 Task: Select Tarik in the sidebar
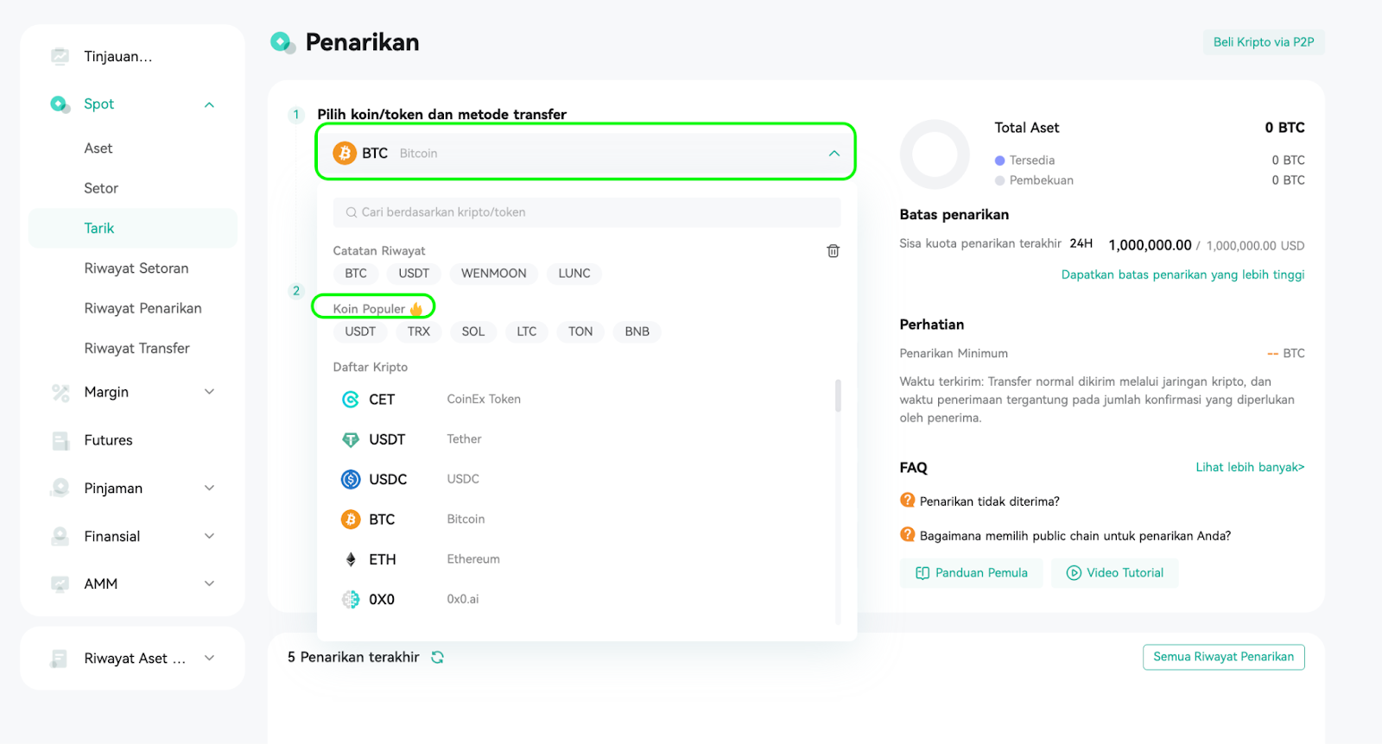coord(133,229)
